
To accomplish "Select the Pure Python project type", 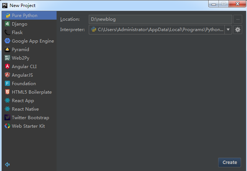I will 24,16.
